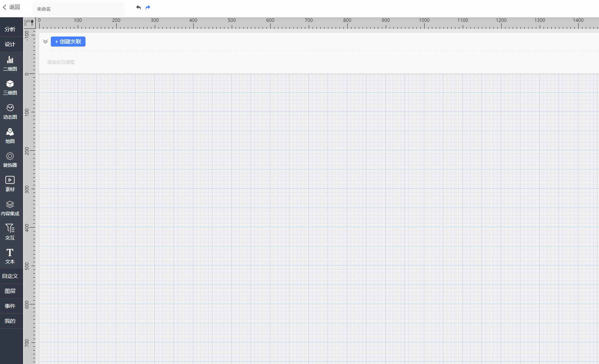This screenshot has width=599, height=364.
Task: Switch to the 分析 tab
Action: tap(10, 29)
